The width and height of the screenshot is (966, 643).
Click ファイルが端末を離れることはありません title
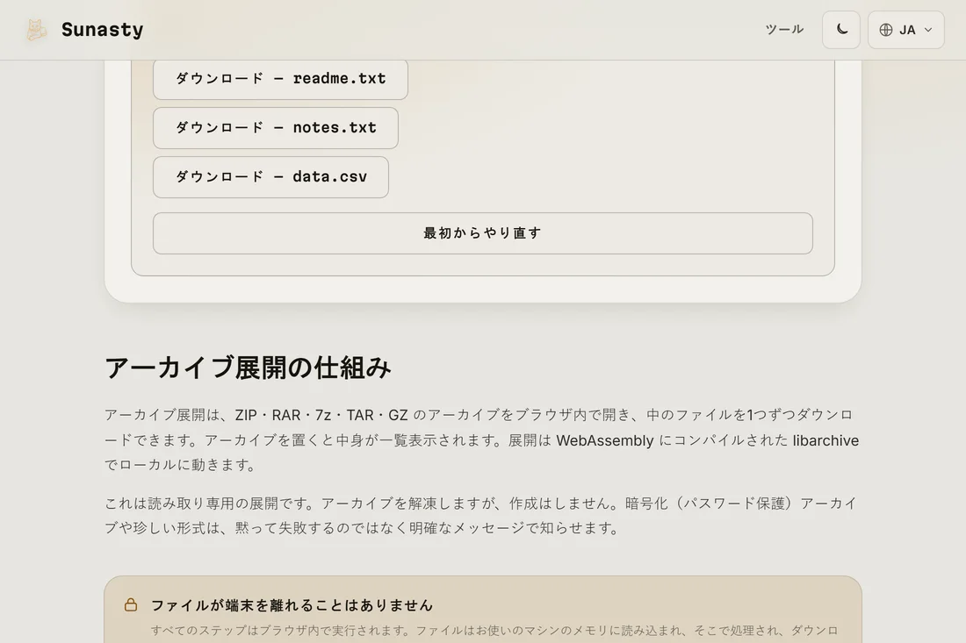pos(292,605)
